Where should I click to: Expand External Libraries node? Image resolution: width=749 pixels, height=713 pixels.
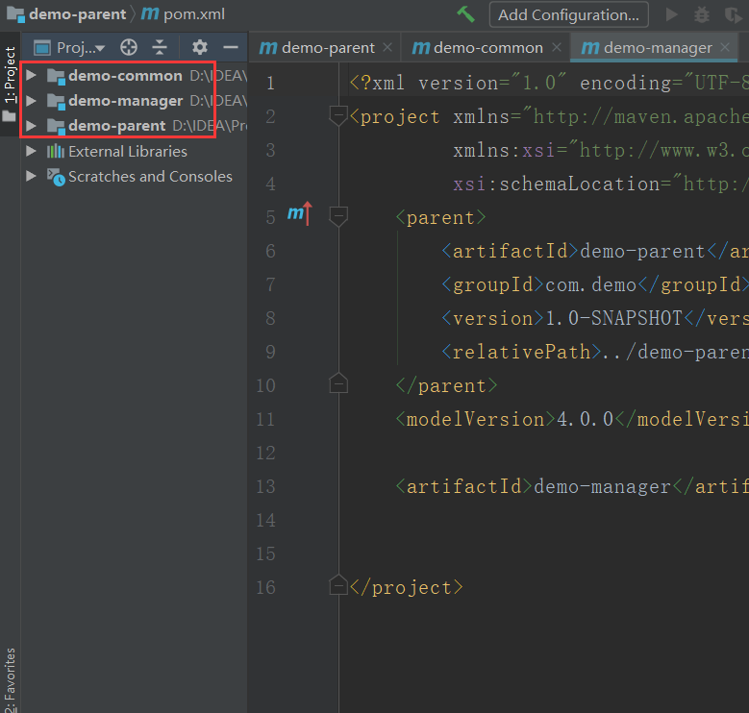click(31, 151)
